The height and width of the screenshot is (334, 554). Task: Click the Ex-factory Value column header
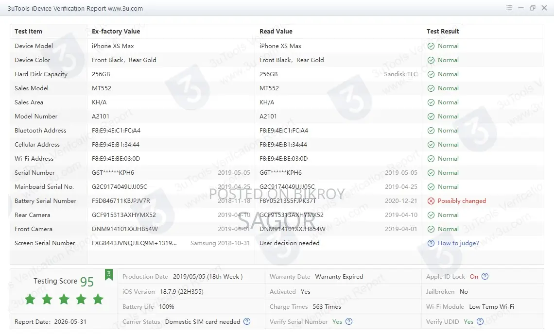[116, 31]
